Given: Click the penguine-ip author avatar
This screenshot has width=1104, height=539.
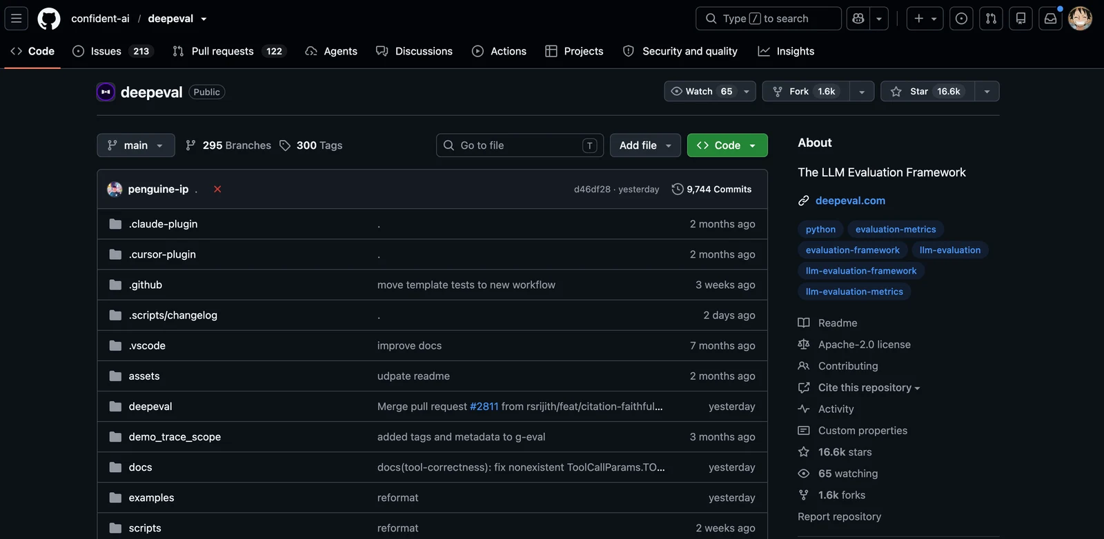Looking at the screenshot, I should [x=115, y=189].
